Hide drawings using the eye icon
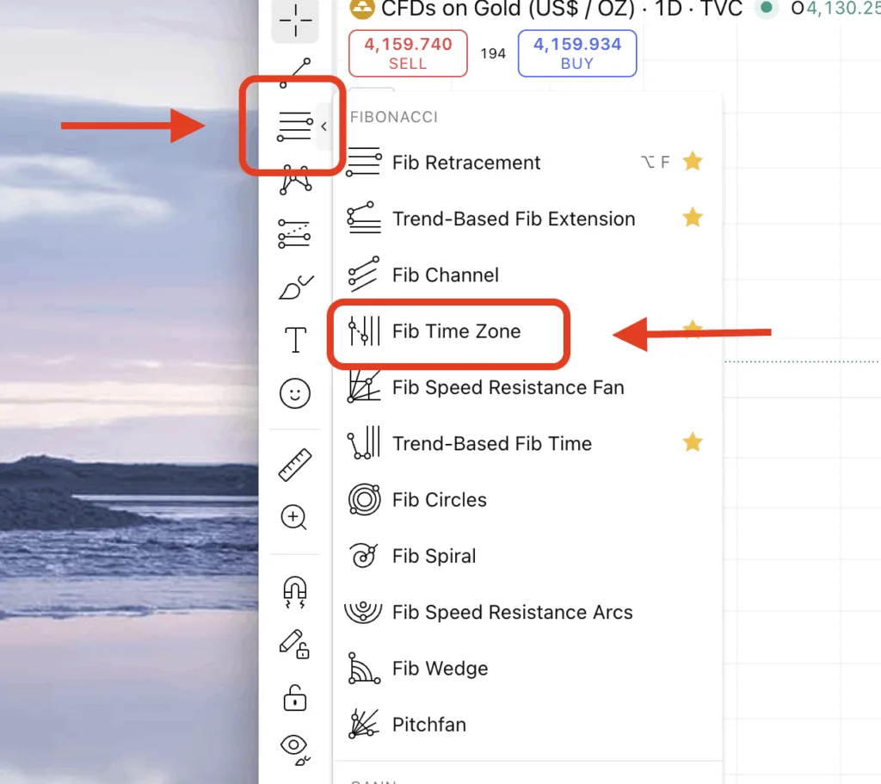The width and height of the screenshot is (881, 784). 295,747
